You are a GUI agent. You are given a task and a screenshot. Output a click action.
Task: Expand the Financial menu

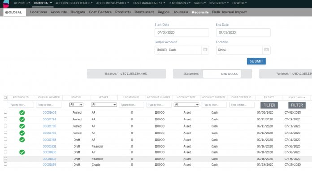43,3
